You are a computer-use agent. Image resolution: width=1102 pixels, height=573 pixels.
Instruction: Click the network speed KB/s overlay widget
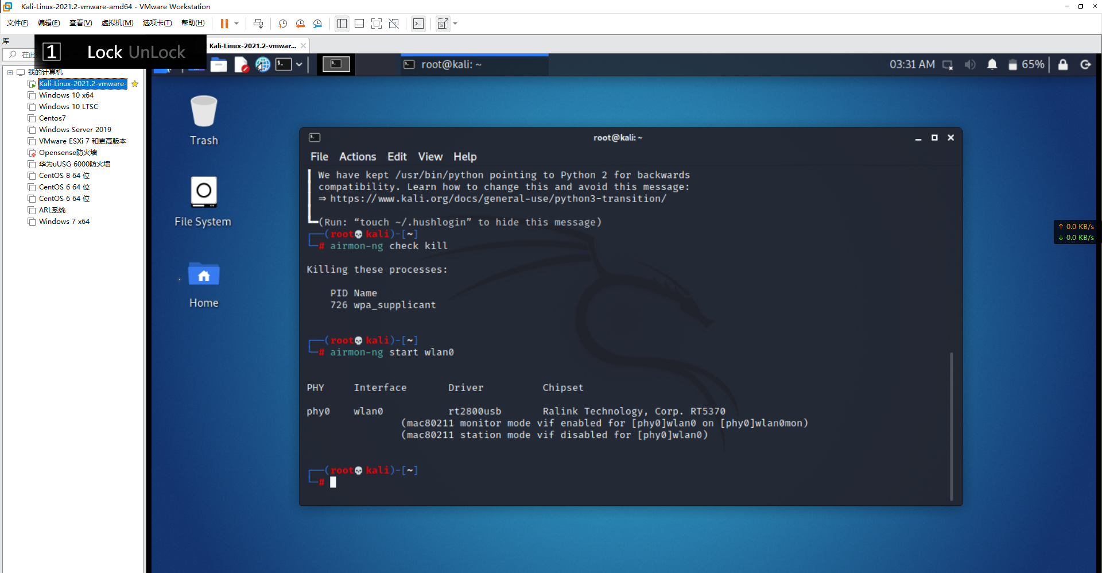click(1076, 232)
